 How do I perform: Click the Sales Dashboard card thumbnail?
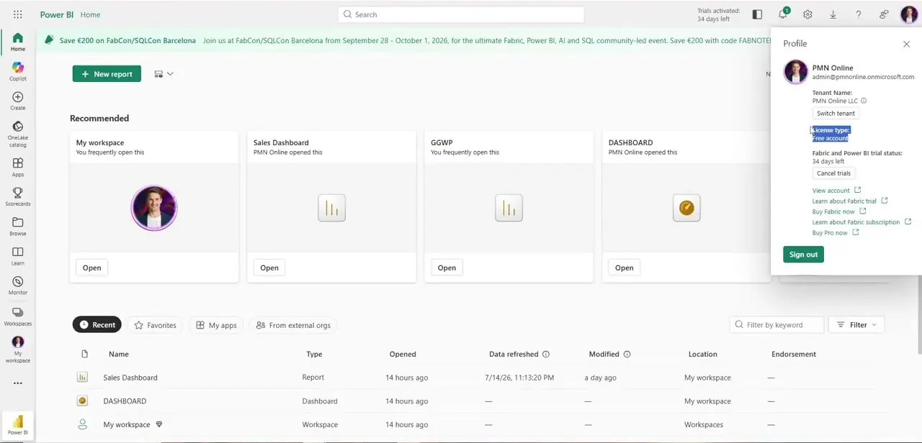click(x=331, y=208)
